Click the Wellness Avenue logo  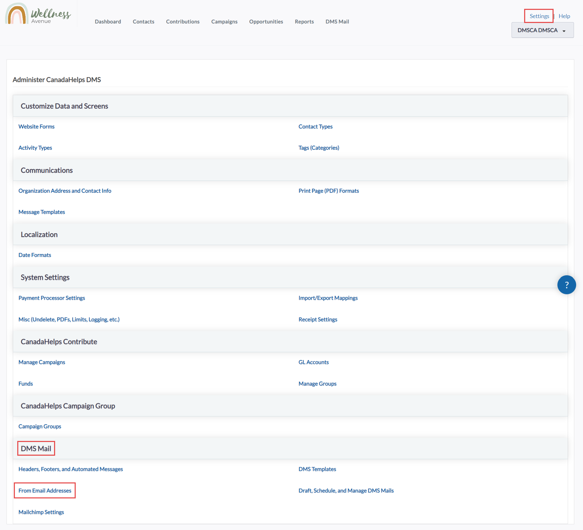tap(38, 14)
